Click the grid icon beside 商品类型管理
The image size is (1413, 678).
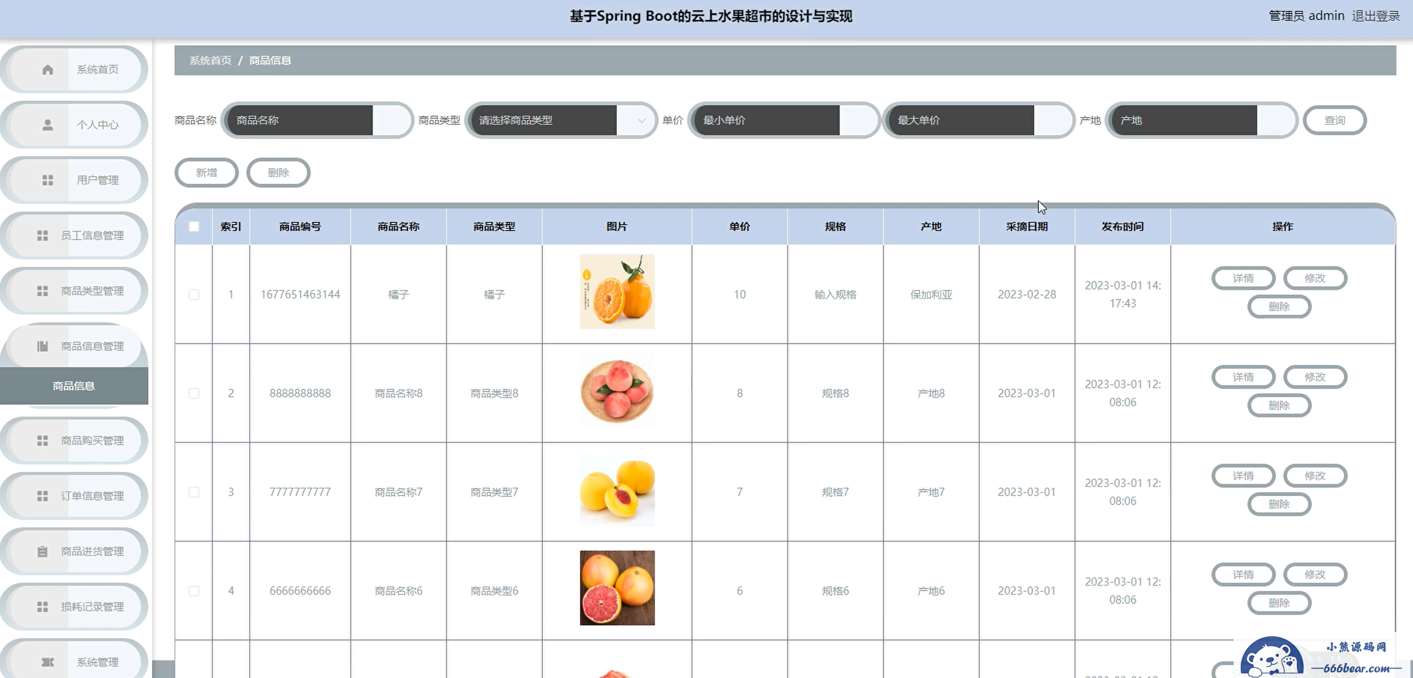42,291
